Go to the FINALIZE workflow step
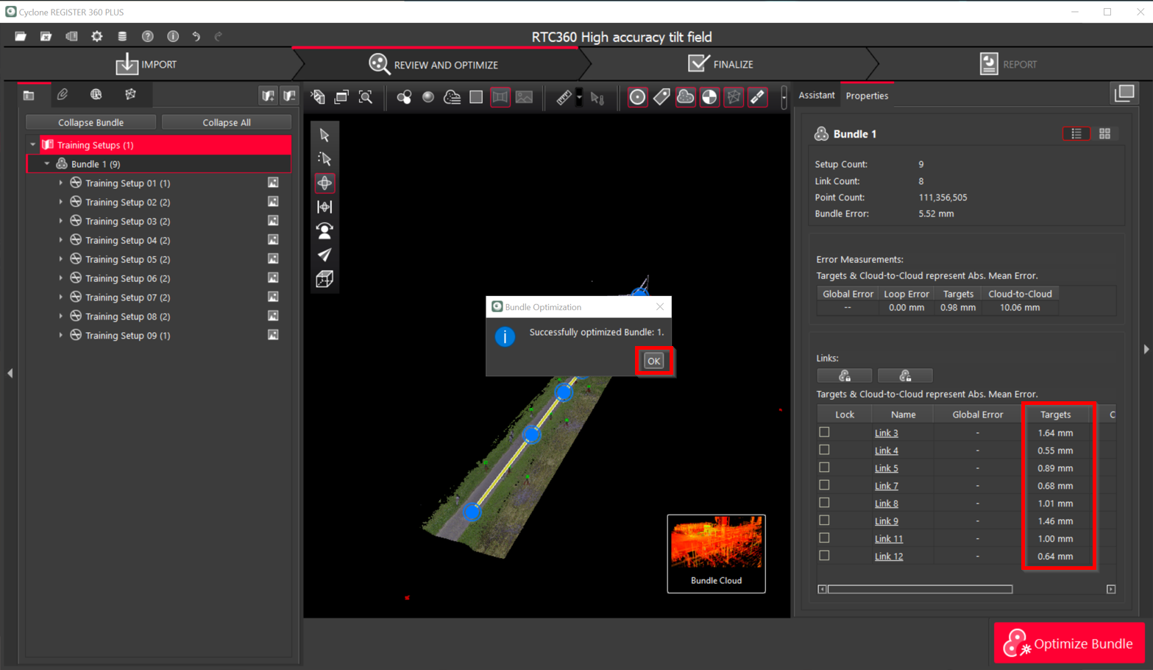Image resolution: width=1153 pixels, height=670 pixels. 721,65
